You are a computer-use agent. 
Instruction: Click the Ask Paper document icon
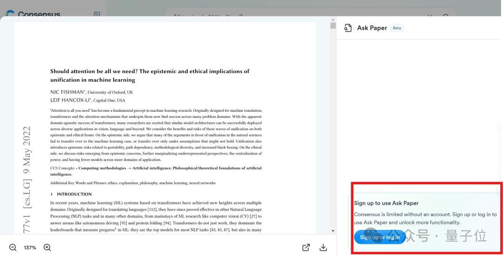(348, 28)
